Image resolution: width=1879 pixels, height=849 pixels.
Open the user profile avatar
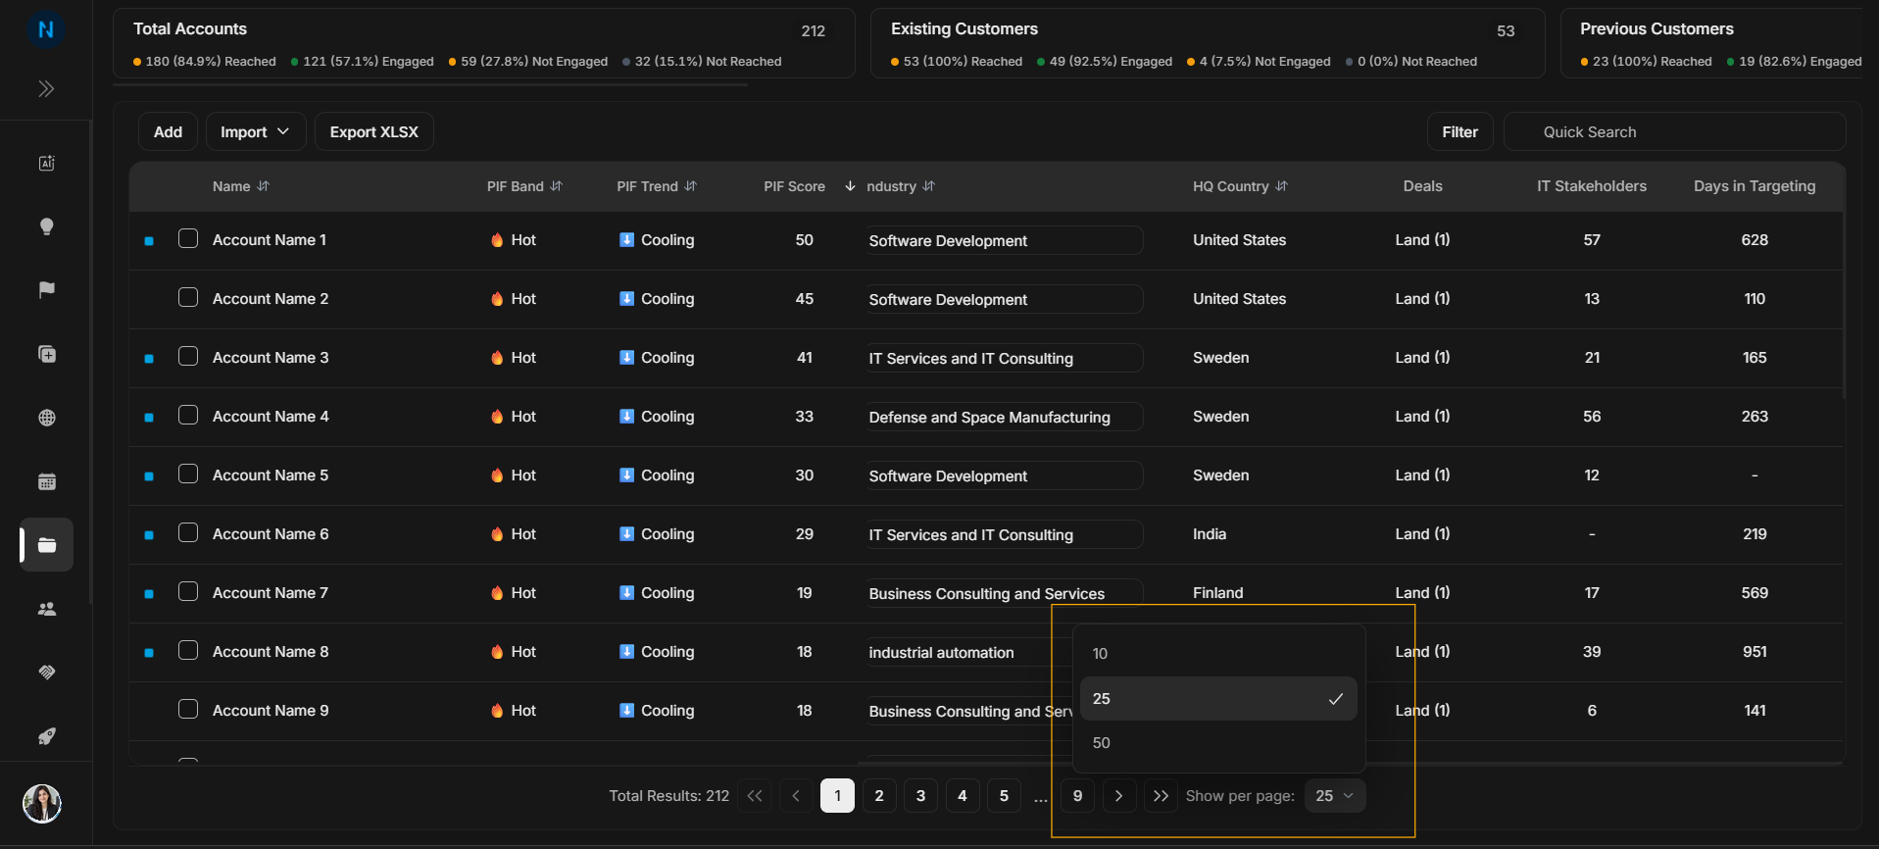[x=42, y=804]
